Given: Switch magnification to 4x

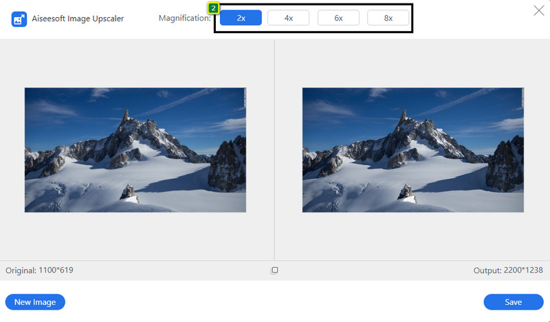Looking at the screenshot, I should coord(287,18).
